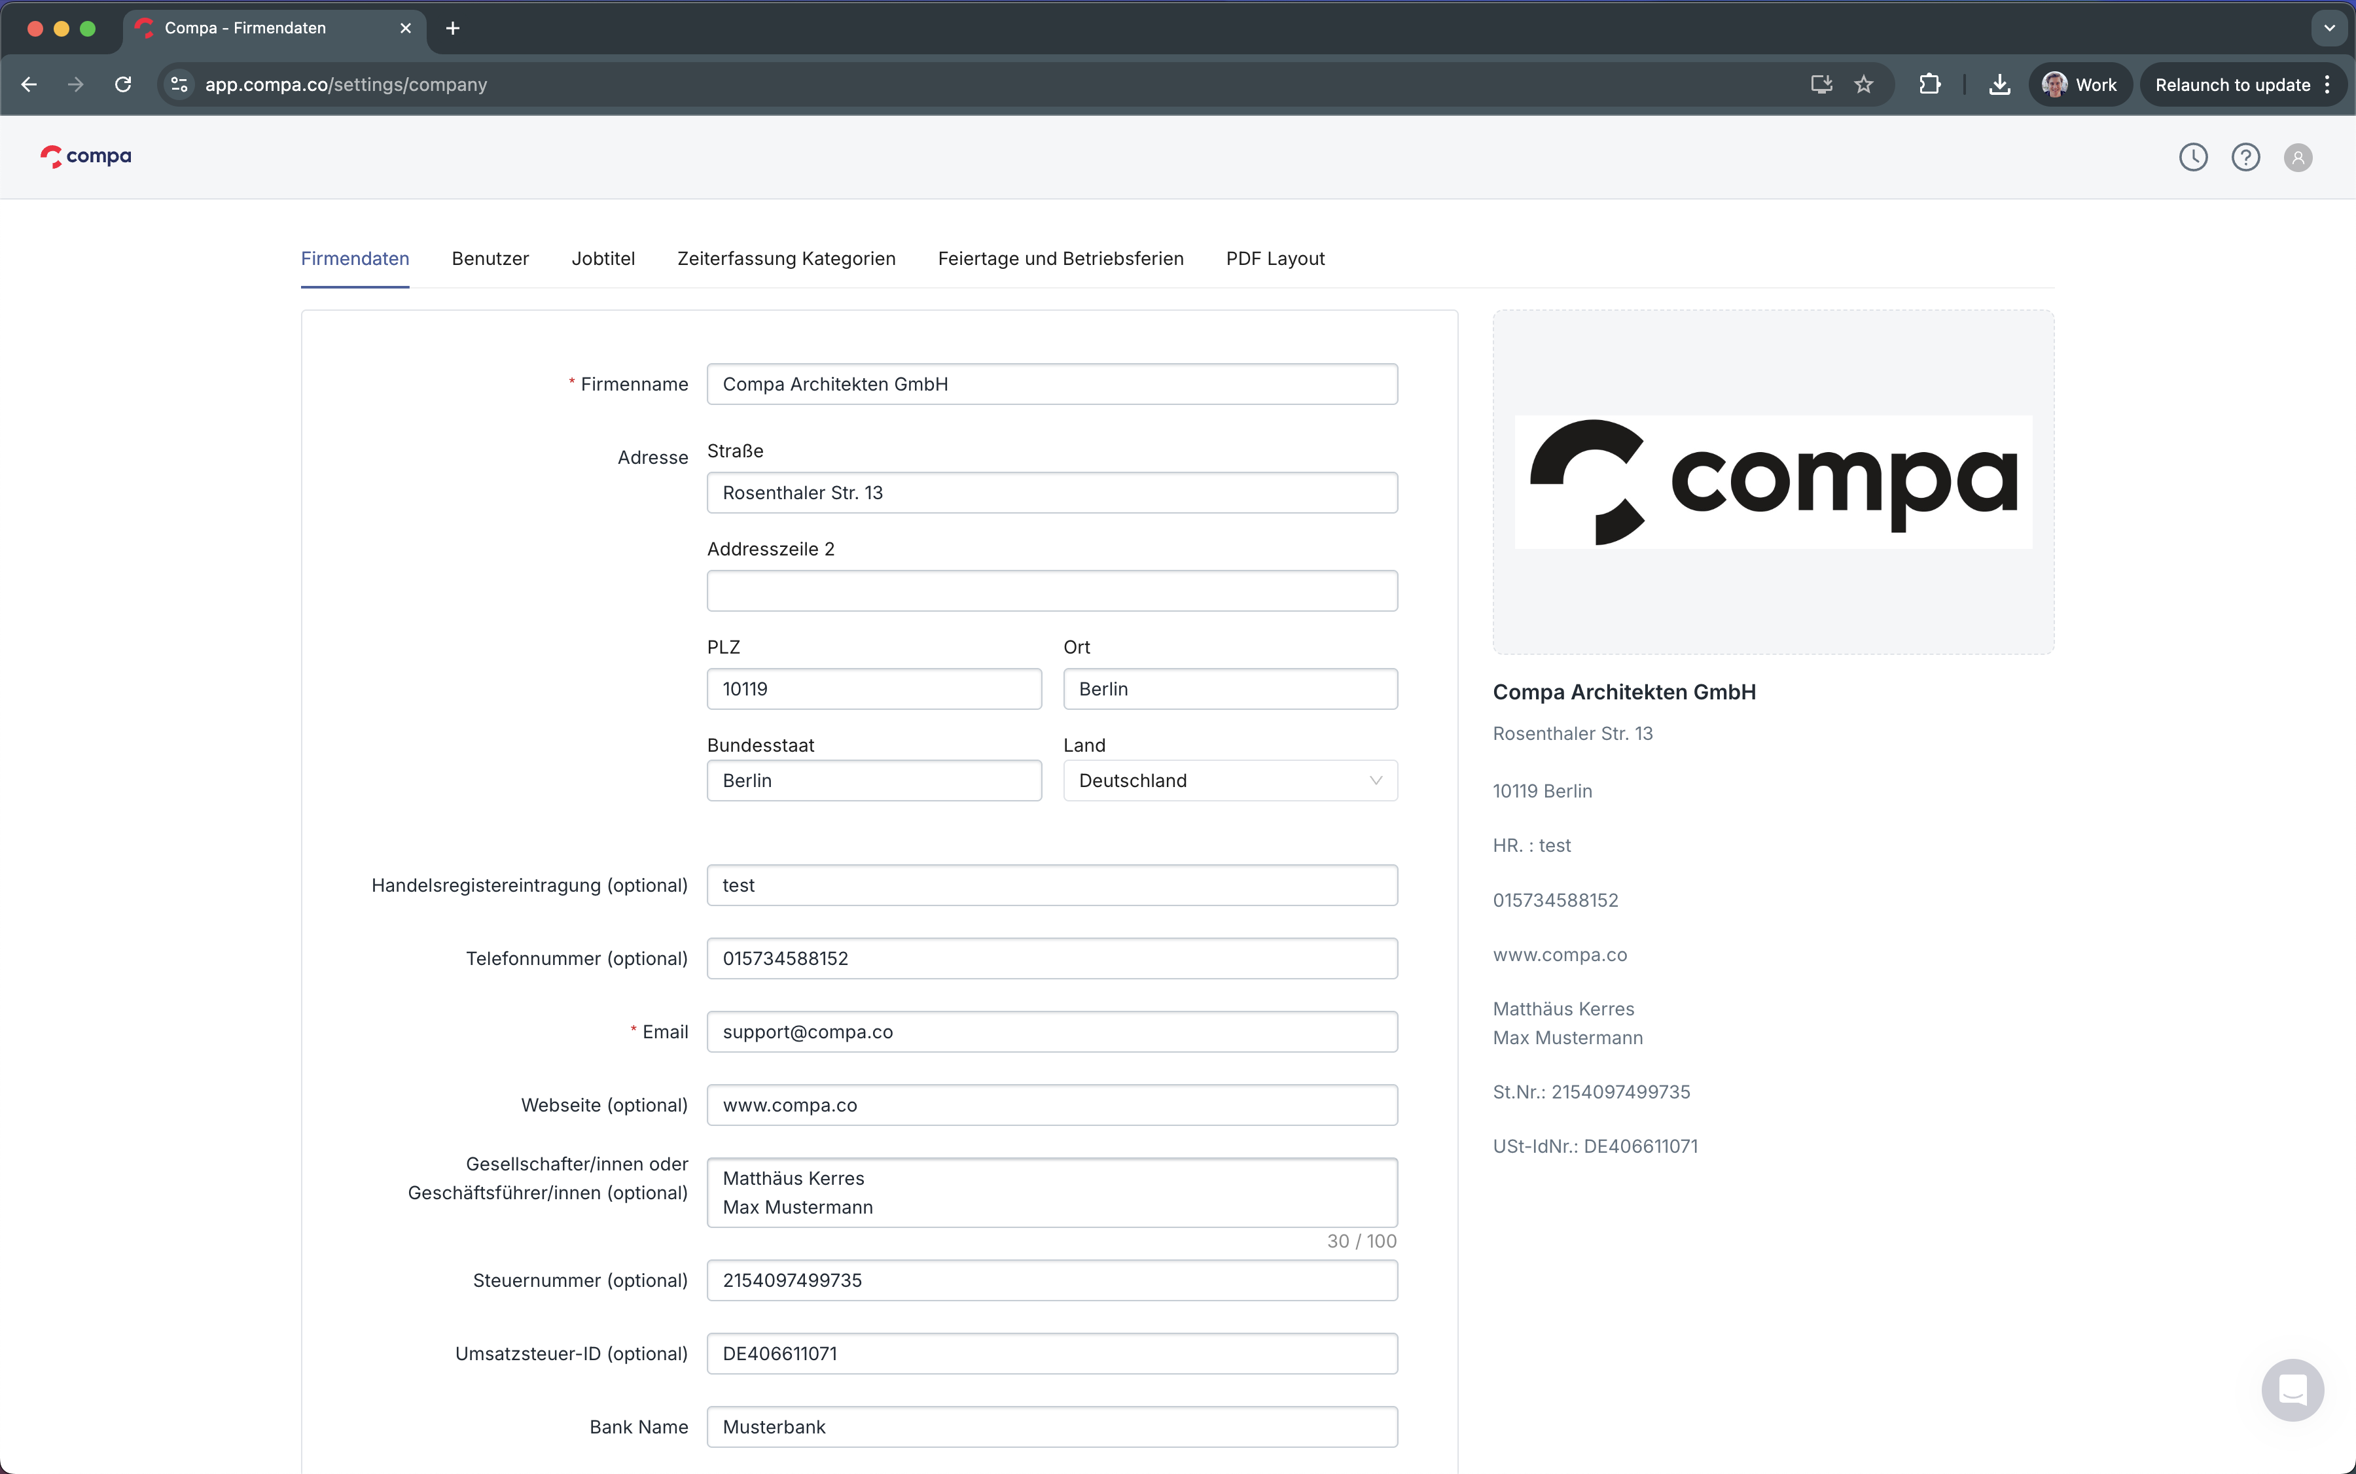Open the tab search chevron dropdown
The image size is (2356, 1474).
click(x=2329, y=28)
